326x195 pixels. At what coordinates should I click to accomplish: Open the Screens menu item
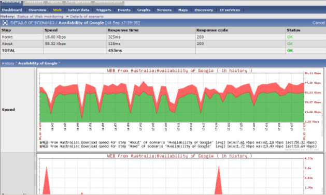coord(164,10)
